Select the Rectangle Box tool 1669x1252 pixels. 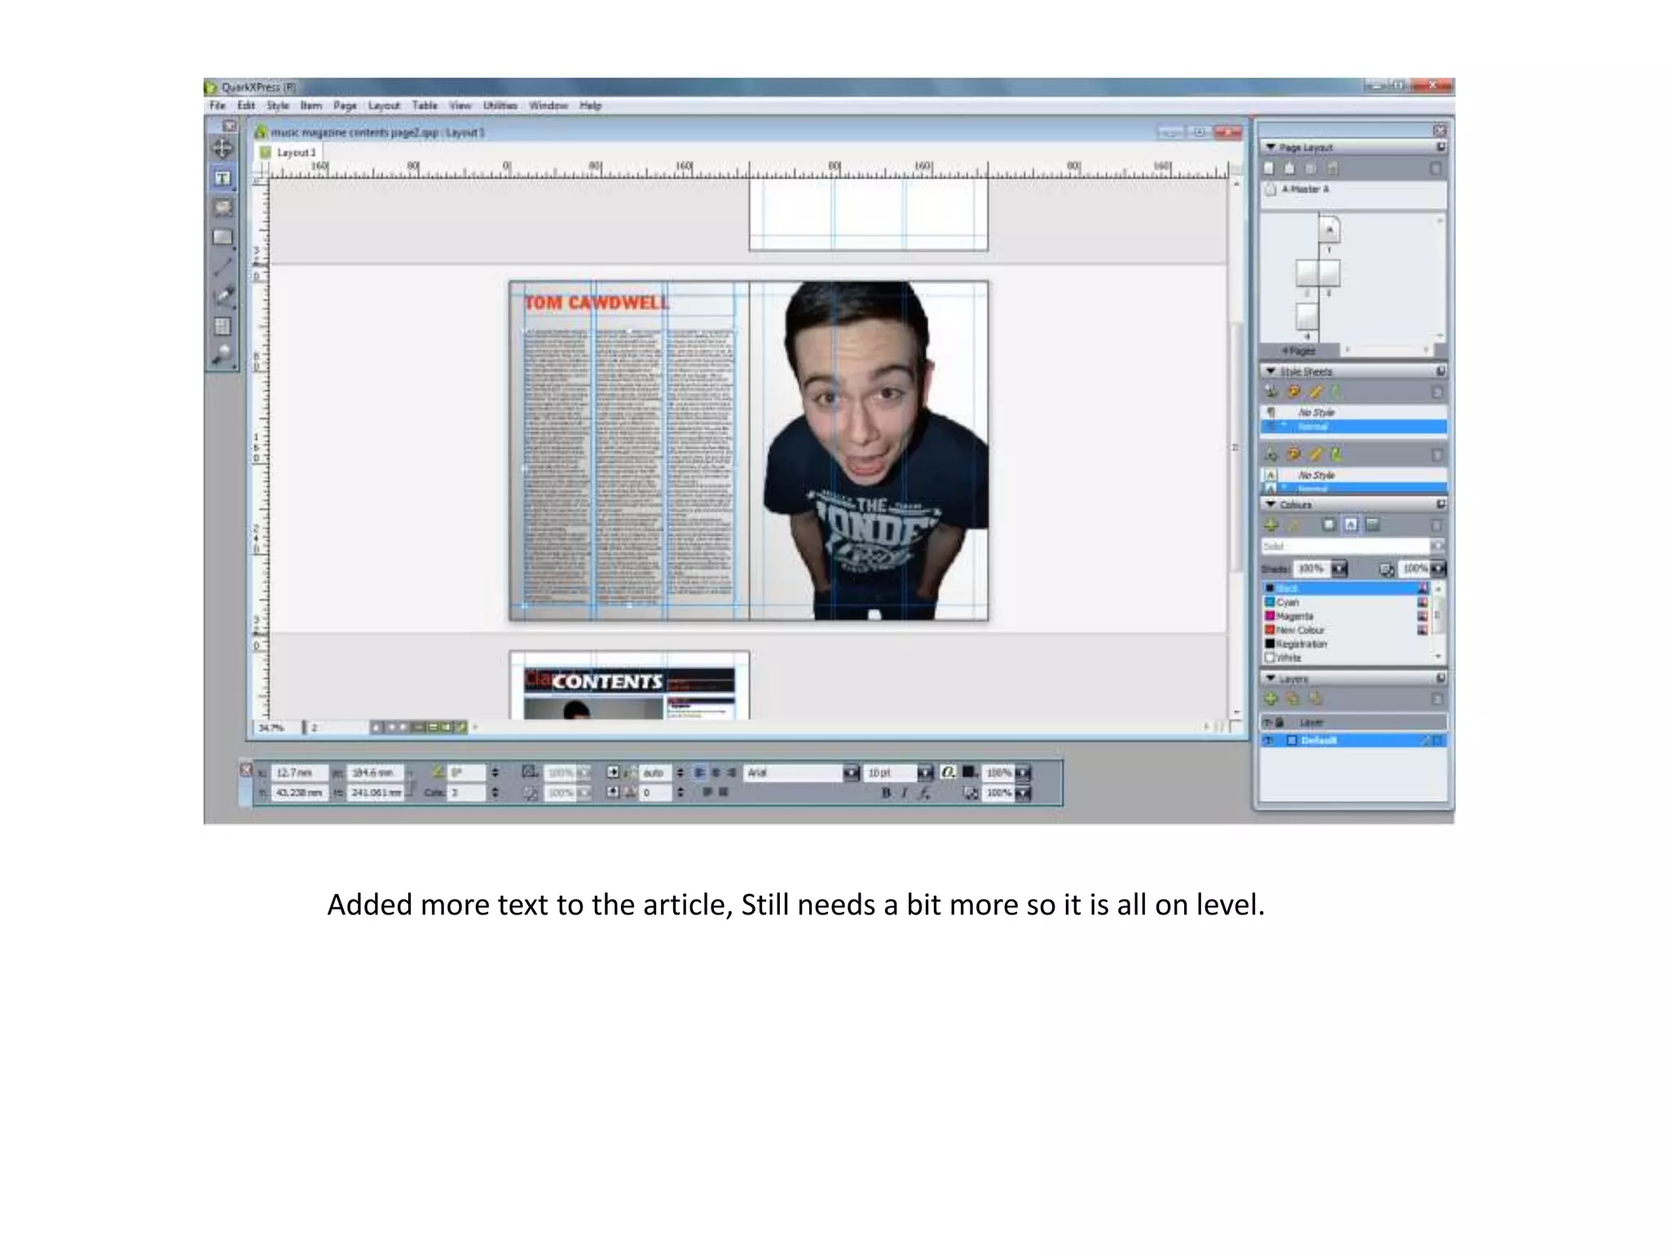point(222,237)
